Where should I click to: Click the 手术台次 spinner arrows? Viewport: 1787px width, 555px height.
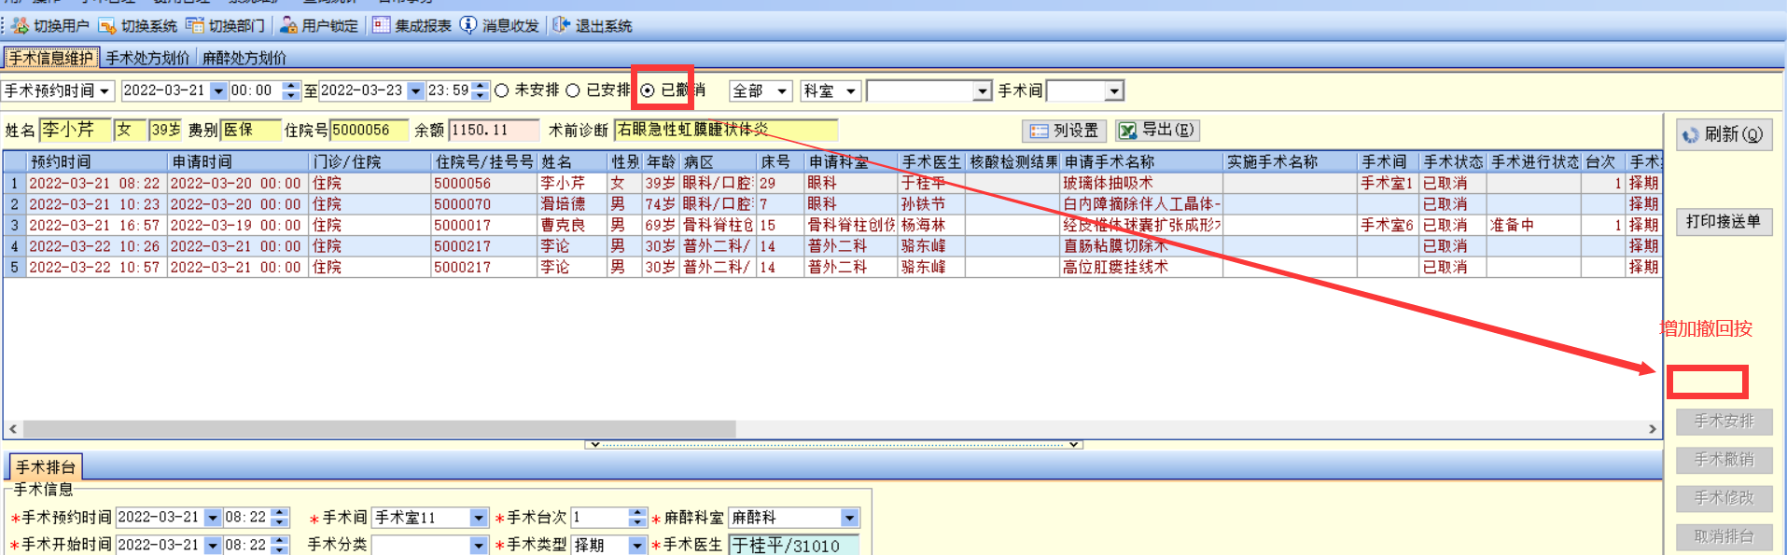637,518
